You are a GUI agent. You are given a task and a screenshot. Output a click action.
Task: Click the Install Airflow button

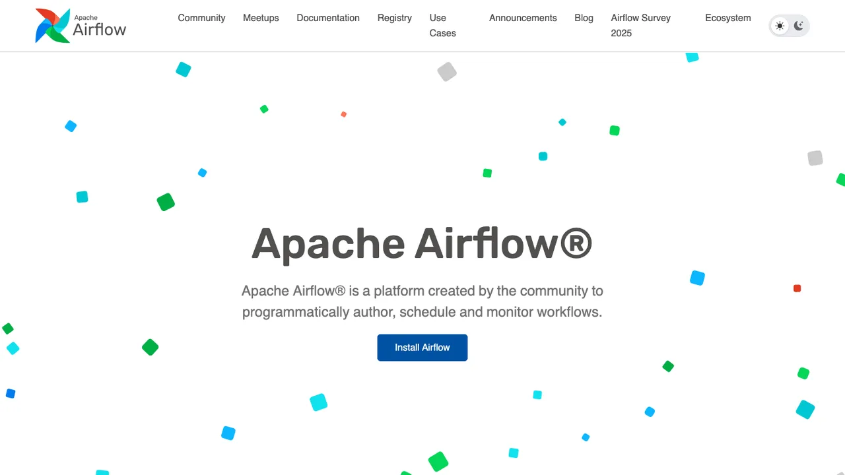coord(422,348)
